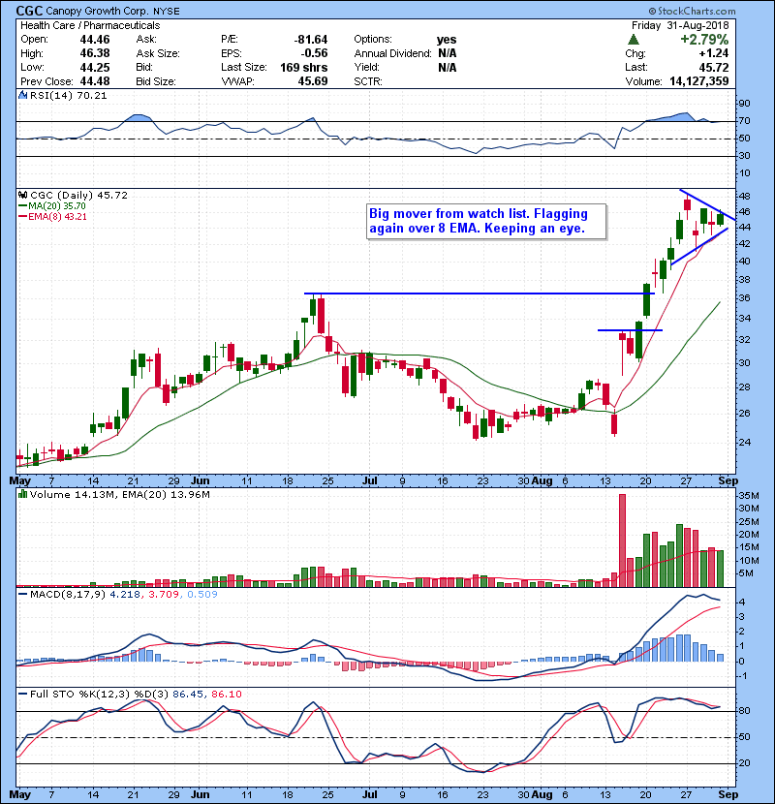Screen dimensions: 775x804
Task: Click the EMA(8) 43.21 legend entry
Action: pos(57,217)
